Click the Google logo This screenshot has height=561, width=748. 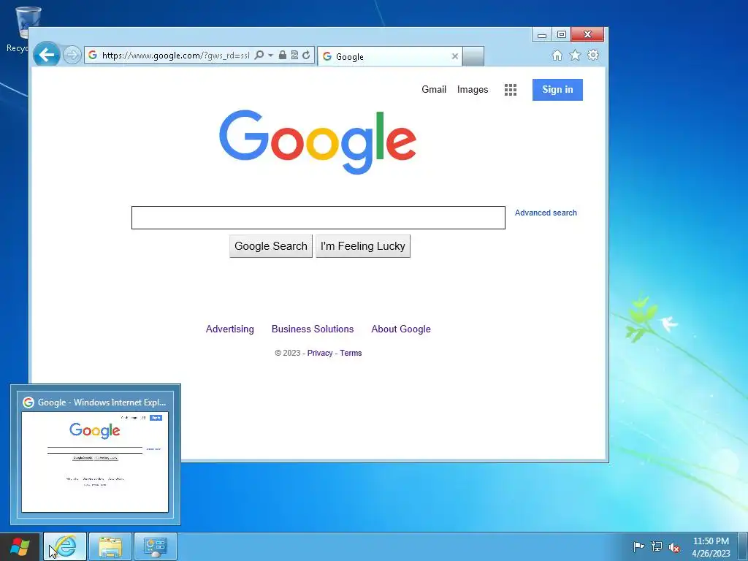[x=318, y=142]
